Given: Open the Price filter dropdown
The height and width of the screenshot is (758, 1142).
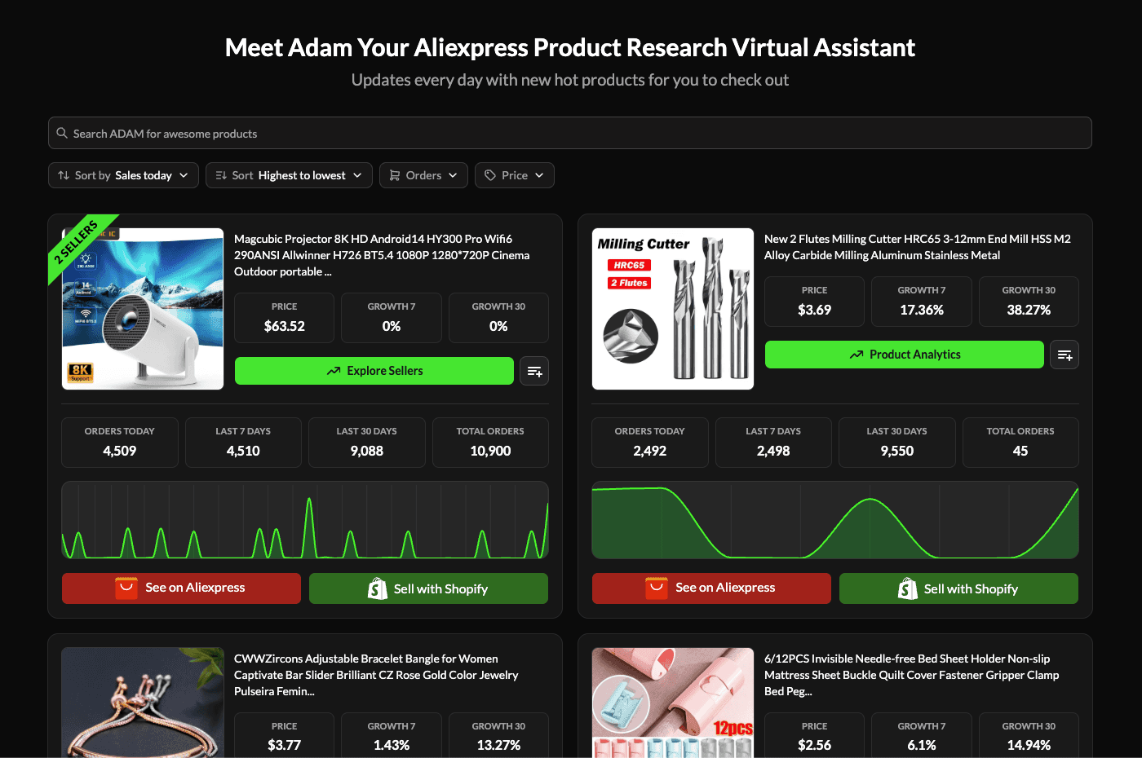Looking at the screenshot, I should coord(514,174).
